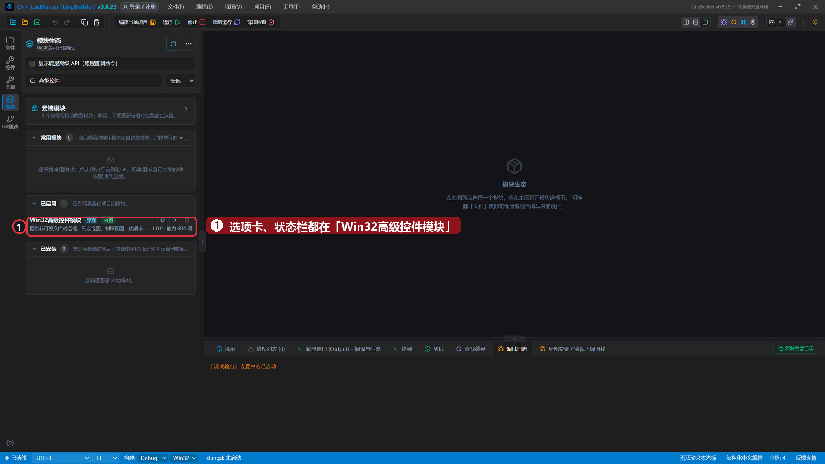Collapse the 常用模块 section
Image resolution: width=825 pixels, height=464 pixels.
34,138
